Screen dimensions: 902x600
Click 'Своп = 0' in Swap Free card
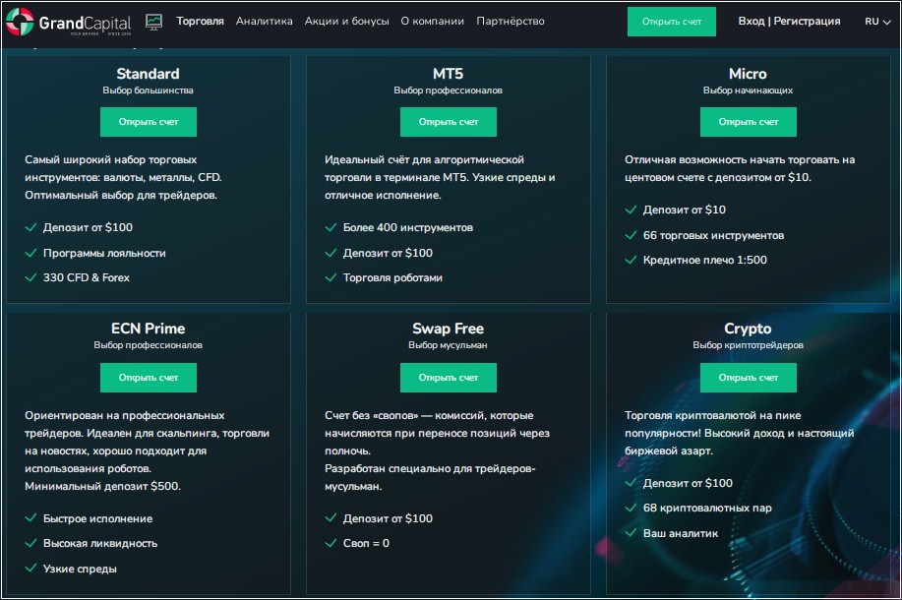coord(366,544)
